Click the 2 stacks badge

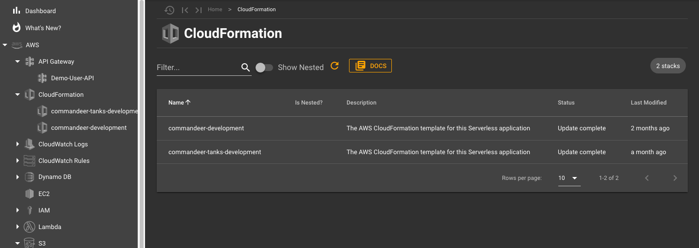pyautogui.click(x=668, y=66)
